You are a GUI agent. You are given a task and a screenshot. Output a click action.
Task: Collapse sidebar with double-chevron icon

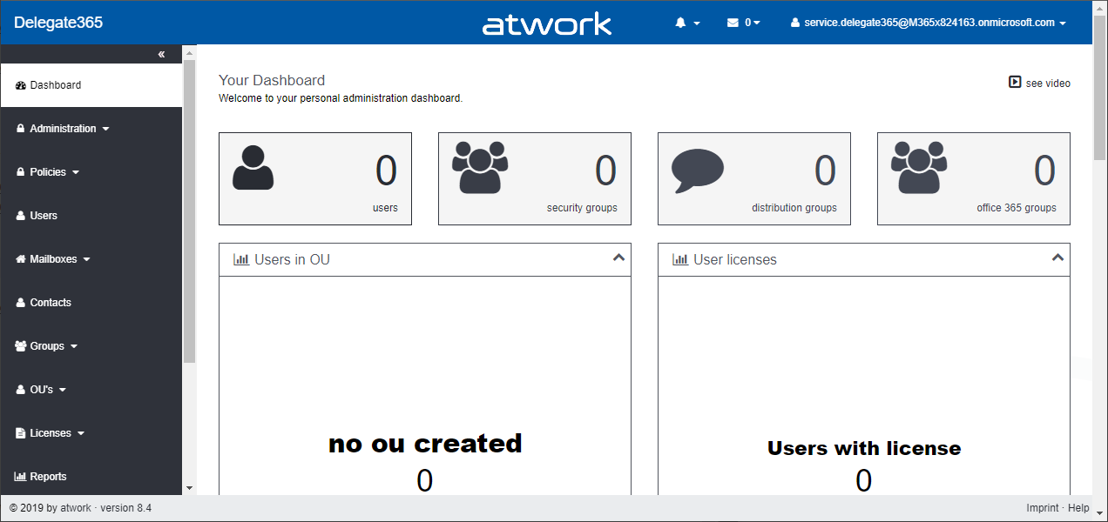(x=161, y=55)
